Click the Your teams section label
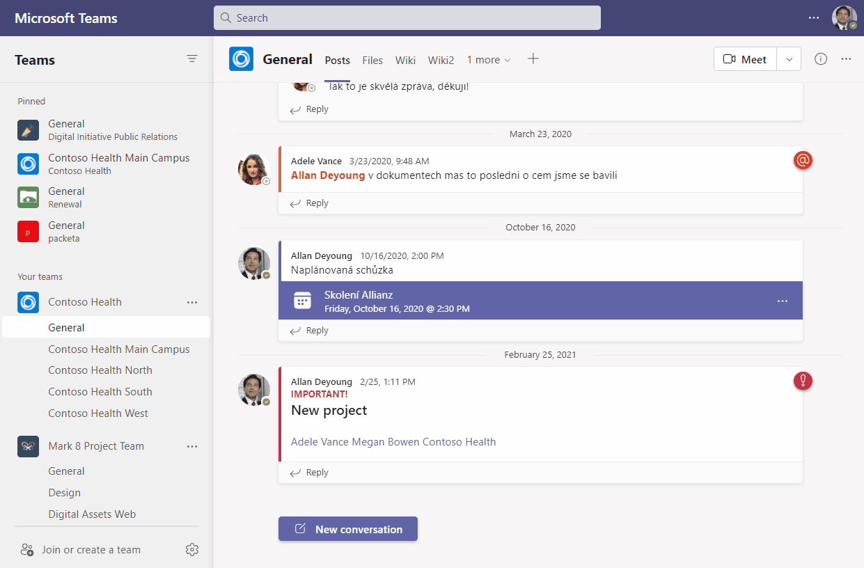This screenshot has height=568, width=864. point(40,276)
